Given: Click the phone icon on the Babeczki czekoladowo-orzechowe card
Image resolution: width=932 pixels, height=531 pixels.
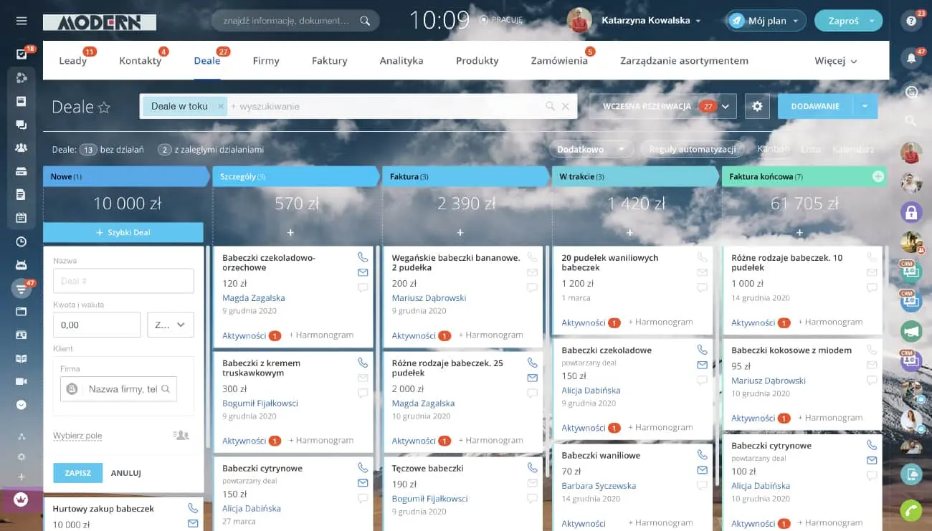Looking at the screenshot, I should 363,257.
